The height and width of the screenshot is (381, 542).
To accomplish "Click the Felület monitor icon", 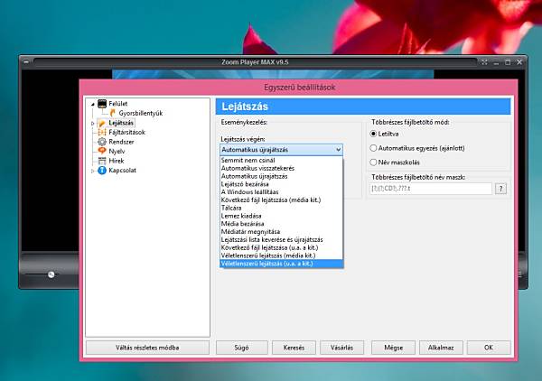I will [102, 104].
